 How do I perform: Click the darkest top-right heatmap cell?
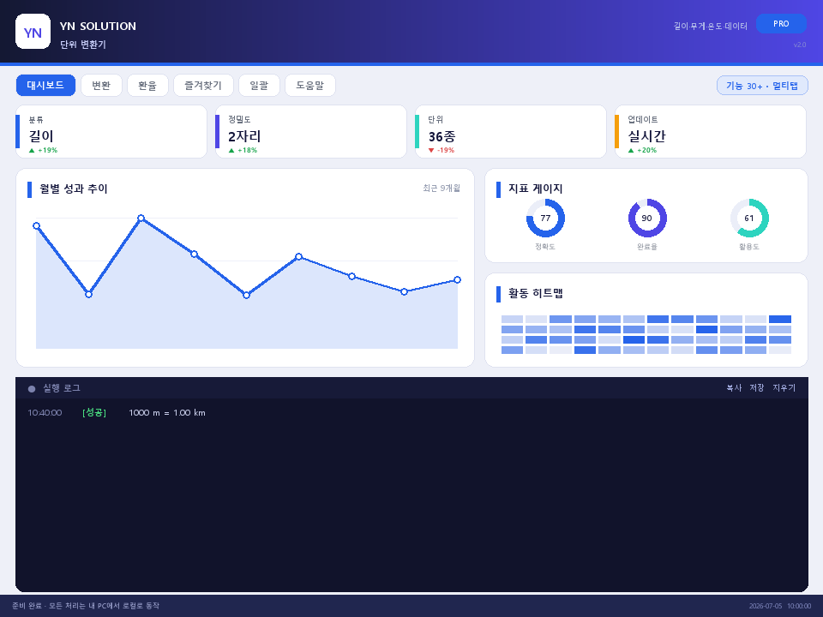[x=780, y=319]
